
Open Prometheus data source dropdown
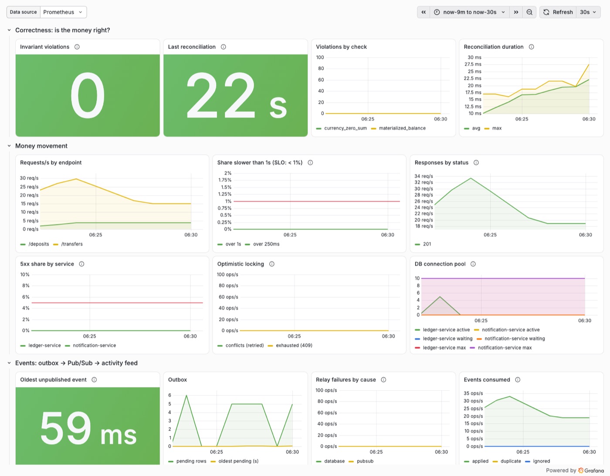click(x=63, y=12)
